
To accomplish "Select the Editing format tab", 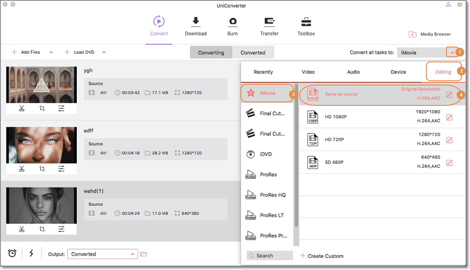I will [443, 72].
